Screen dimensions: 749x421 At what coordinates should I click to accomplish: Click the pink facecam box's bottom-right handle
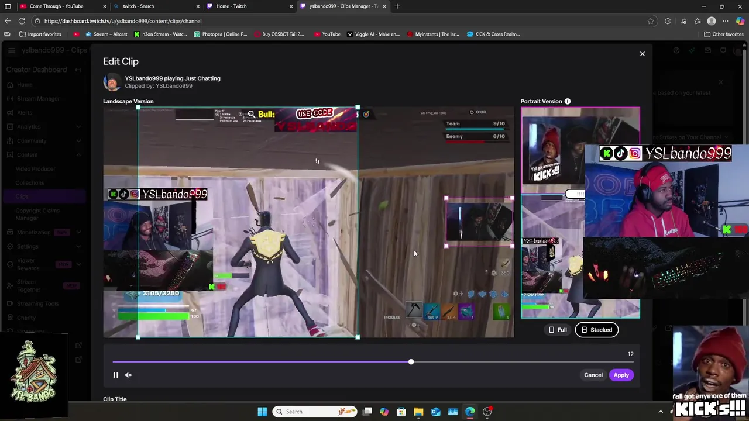[x=513, y=246]
